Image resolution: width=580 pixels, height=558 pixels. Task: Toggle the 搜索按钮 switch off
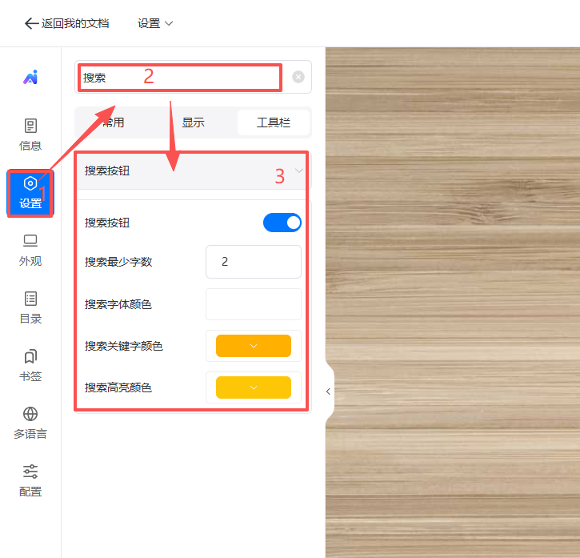[282, 223]
